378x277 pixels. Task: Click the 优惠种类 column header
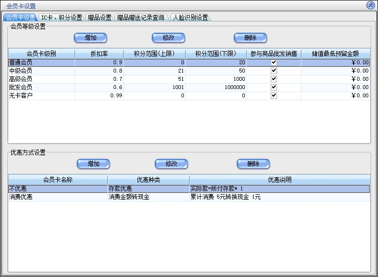(x=148, y=180)
